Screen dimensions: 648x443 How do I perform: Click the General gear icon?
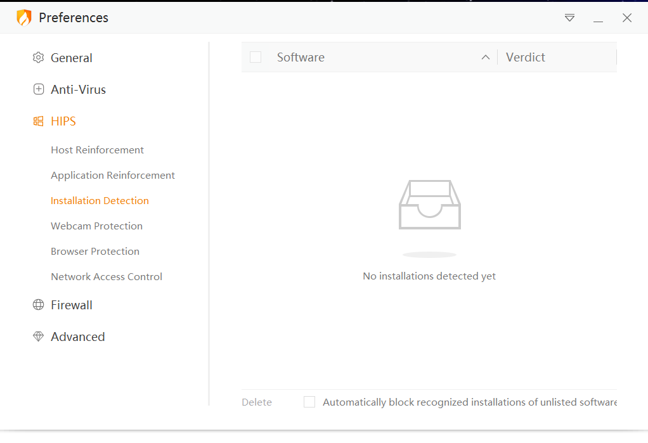(39, 58)
